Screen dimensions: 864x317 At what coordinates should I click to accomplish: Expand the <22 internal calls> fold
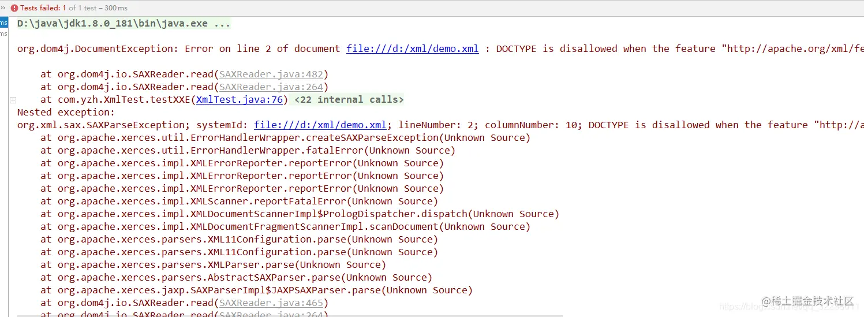pyautogui.click(x=349, y=99)
